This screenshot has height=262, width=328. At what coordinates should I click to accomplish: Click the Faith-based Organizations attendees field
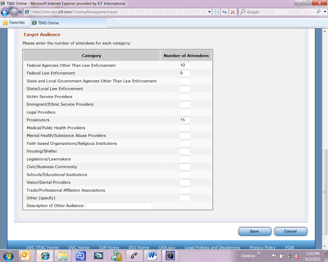[185, 143]
